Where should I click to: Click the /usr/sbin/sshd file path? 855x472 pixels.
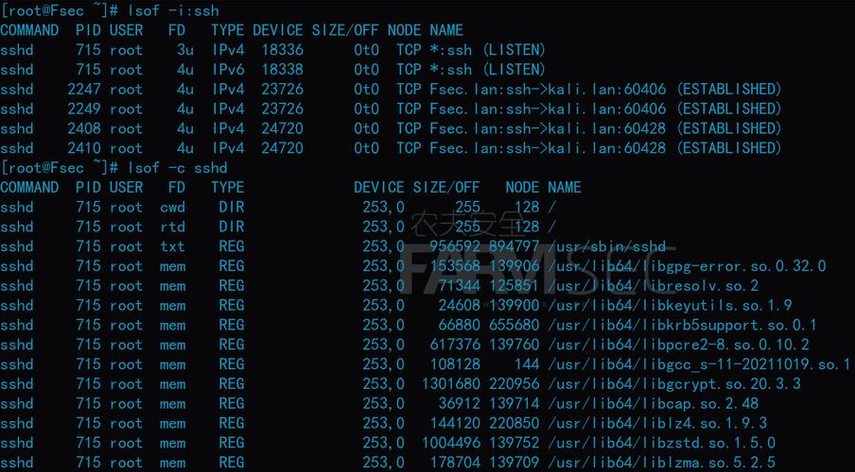[x=607, y=246]
